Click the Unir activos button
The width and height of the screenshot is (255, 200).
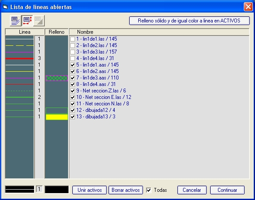[90, 190]
